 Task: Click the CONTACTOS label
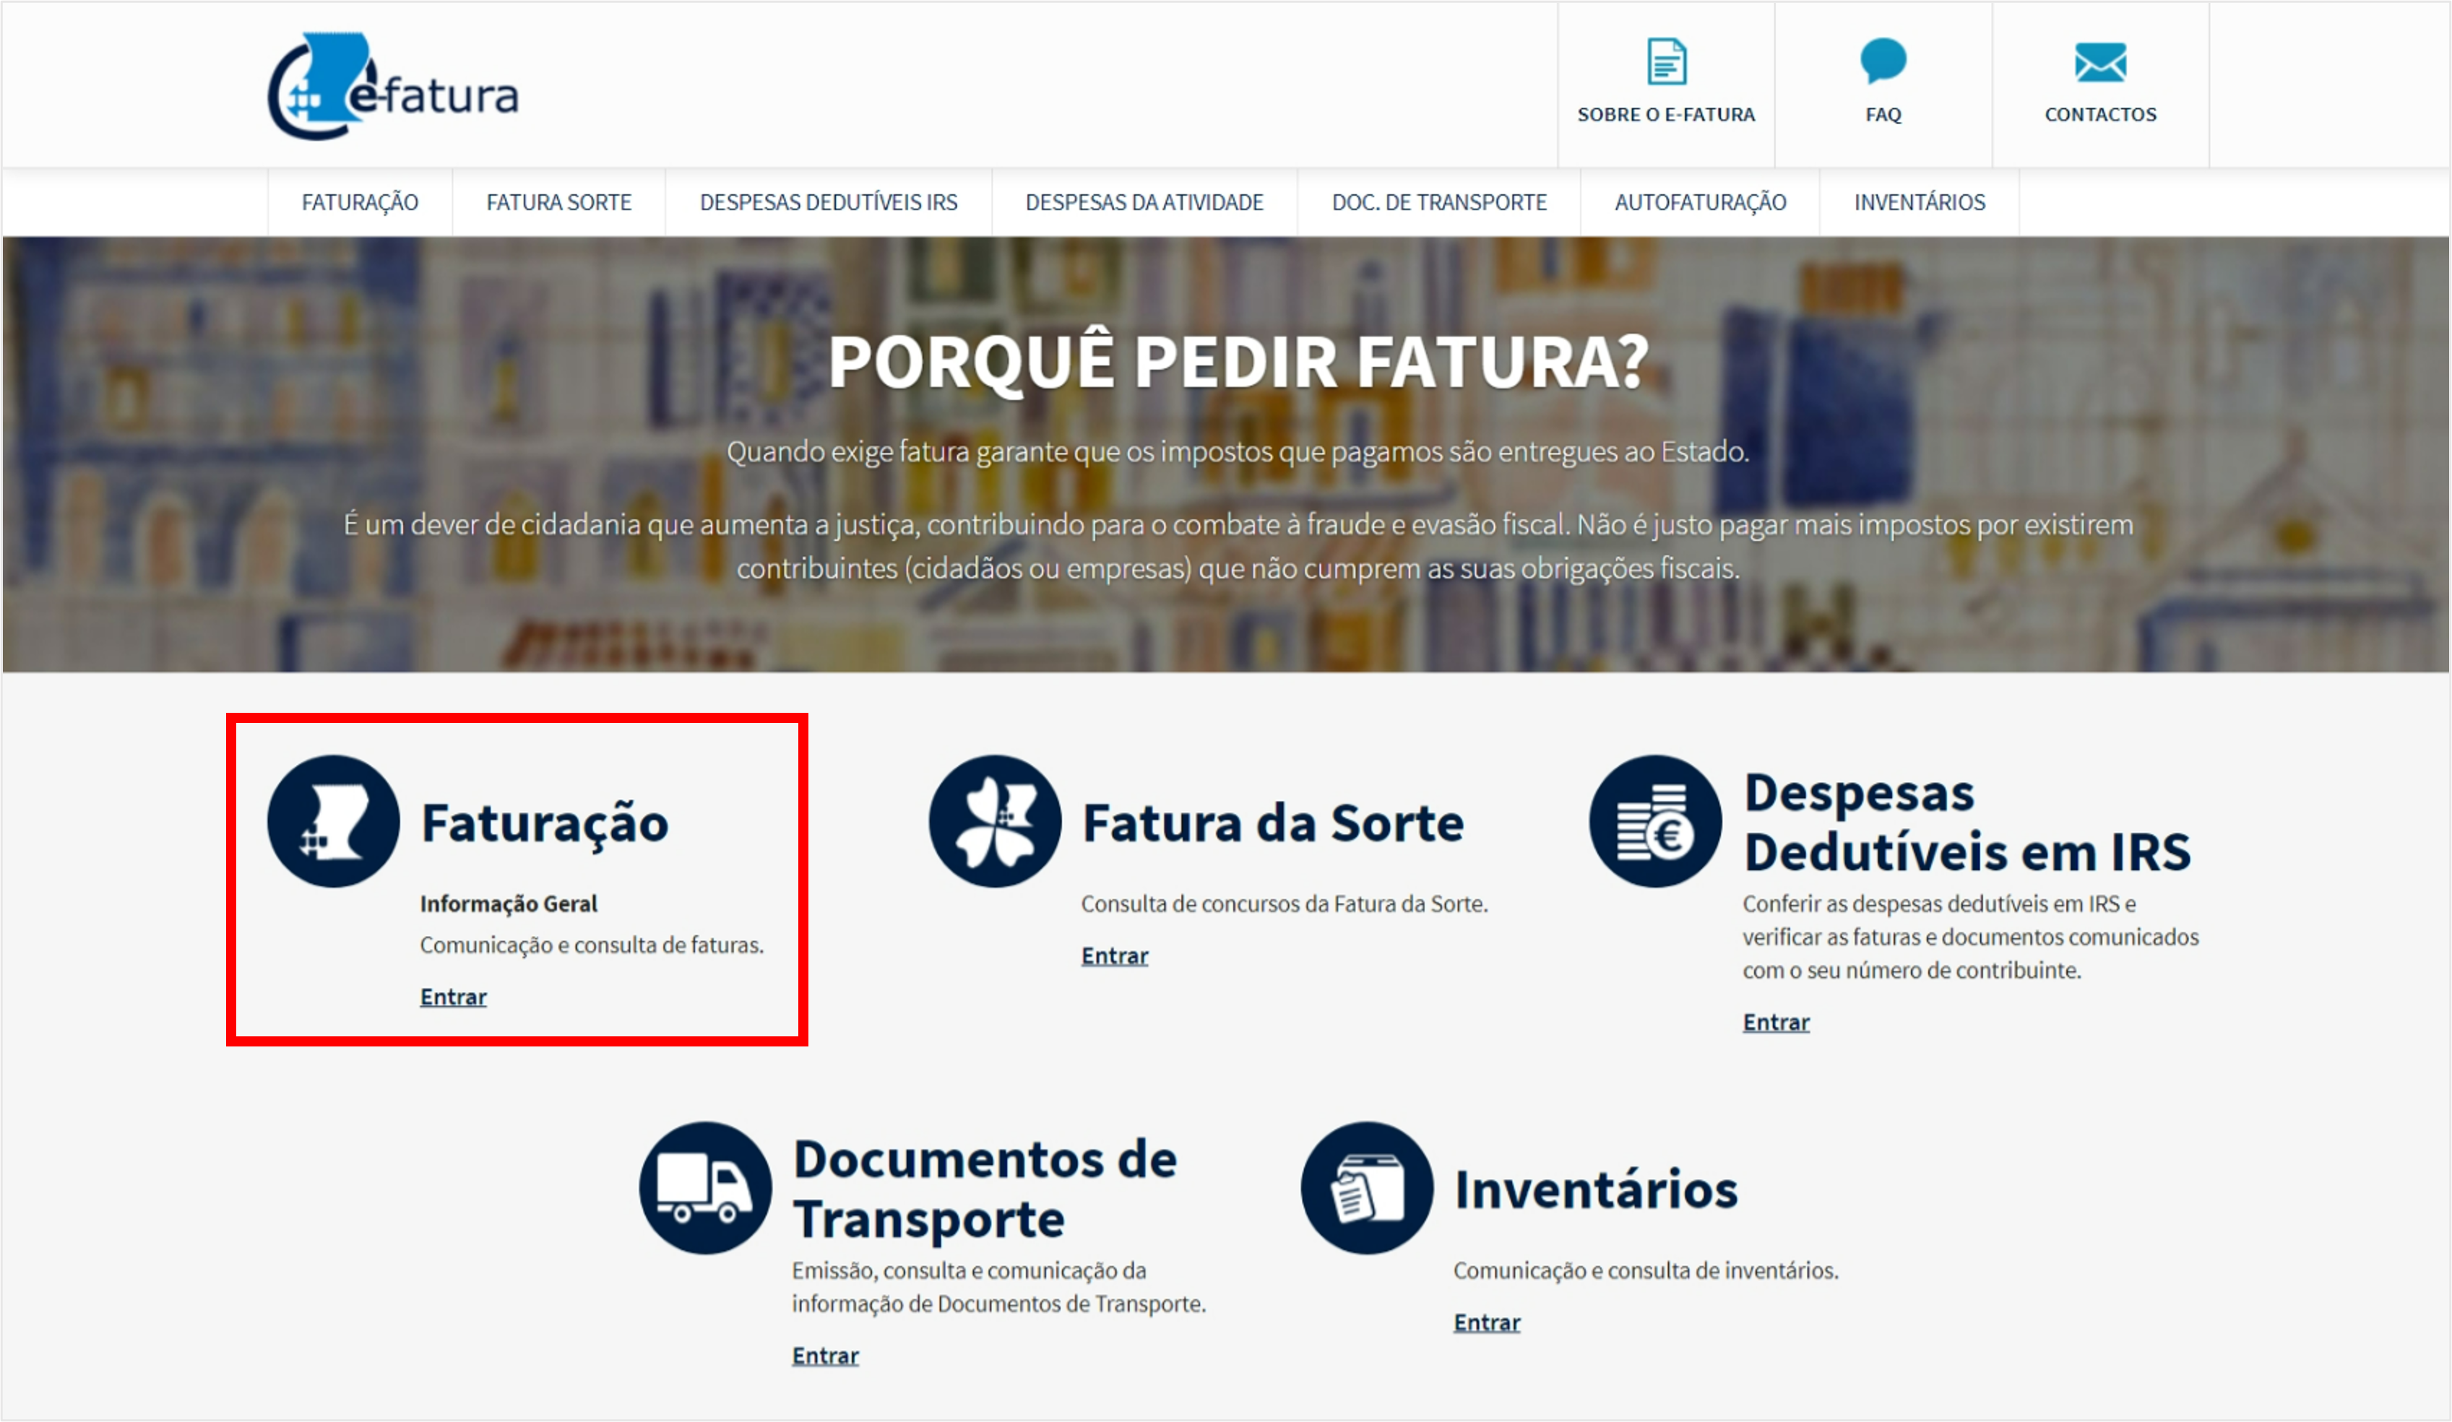(2099, 115)
